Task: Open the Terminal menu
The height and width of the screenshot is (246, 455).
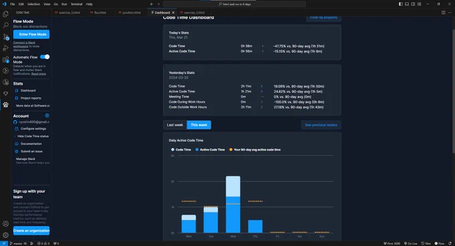Action: [x=76, y=4]
